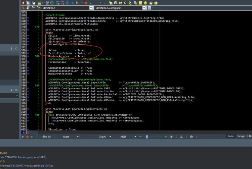This screenshot has height=169, width=252.
Task: Click the yellow gear icon in toolbar
Action: (145, 3)
